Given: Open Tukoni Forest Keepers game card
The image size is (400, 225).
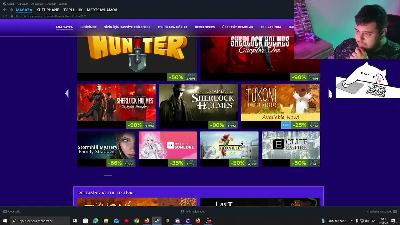Looking at the screenshot, I should [x=281, y=106].
